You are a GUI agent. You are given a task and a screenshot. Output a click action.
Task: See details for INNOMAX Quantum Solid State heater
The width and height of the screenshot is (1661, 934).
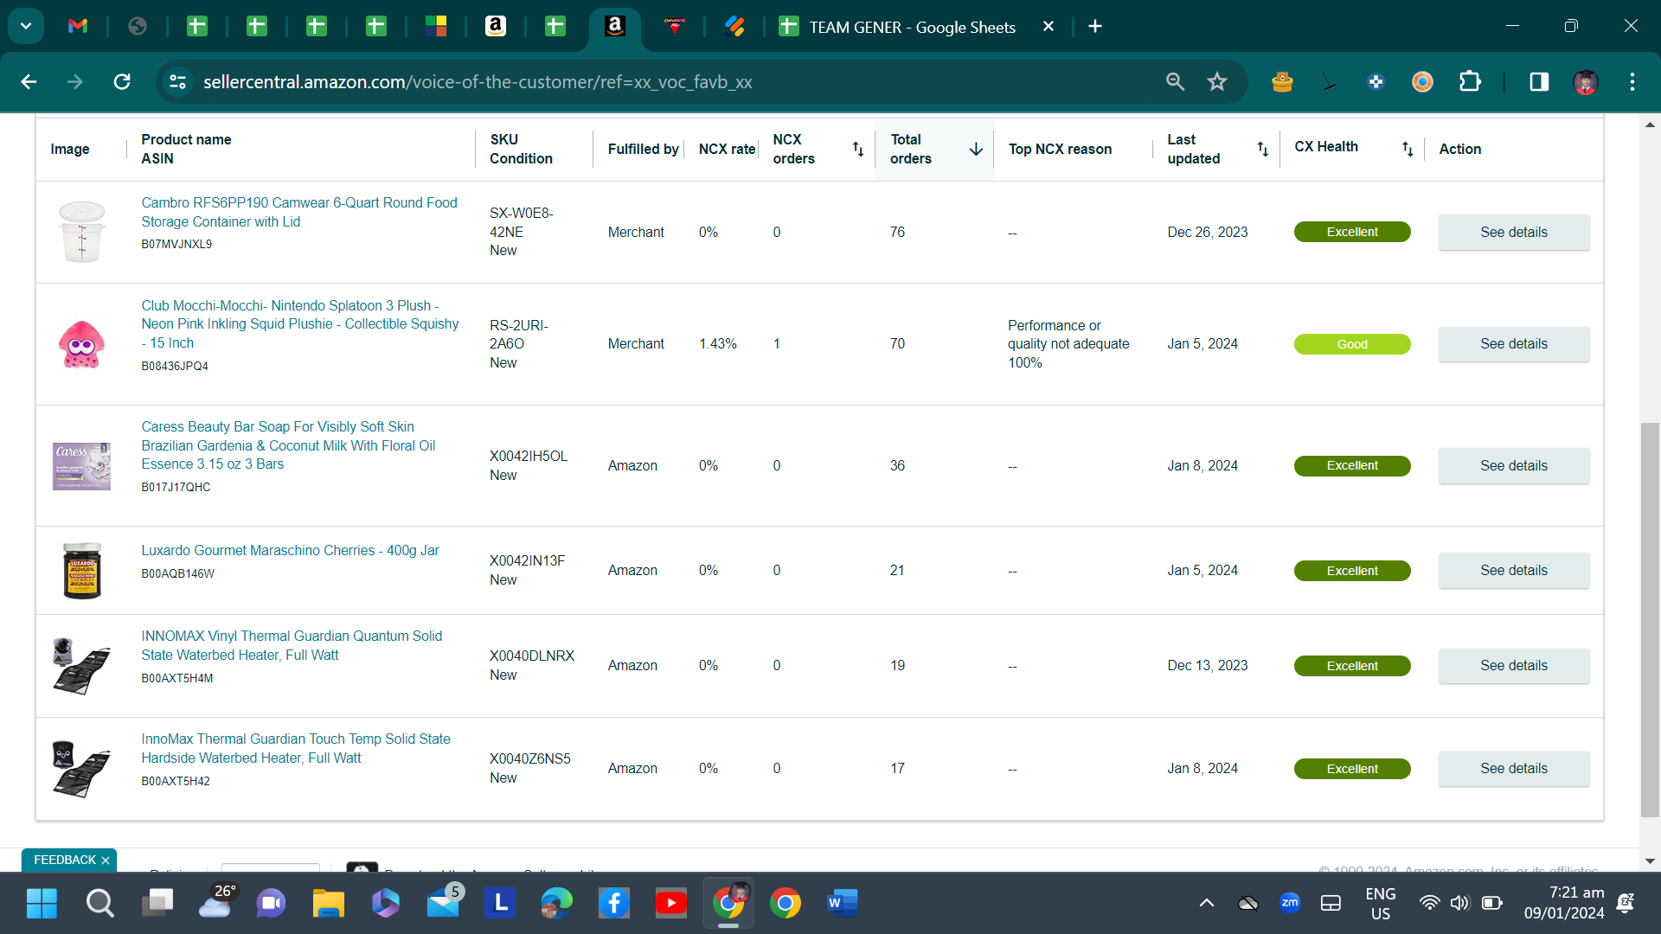[x=1513, y=666]
